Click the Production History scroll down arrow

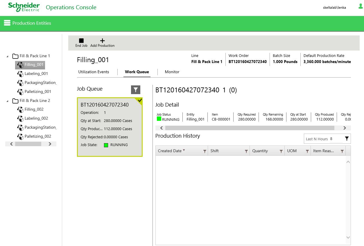pyautogui.click(x=348, y=237)
